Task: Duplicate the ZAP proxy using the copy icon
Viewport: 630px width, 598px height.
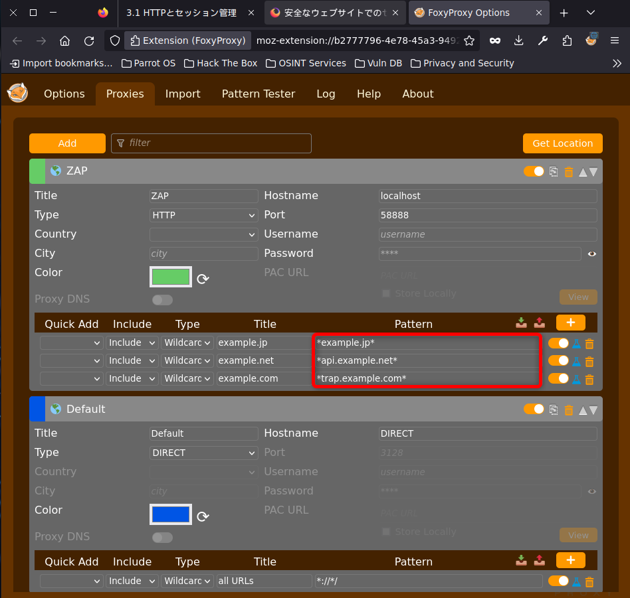Action: point(554,172)
